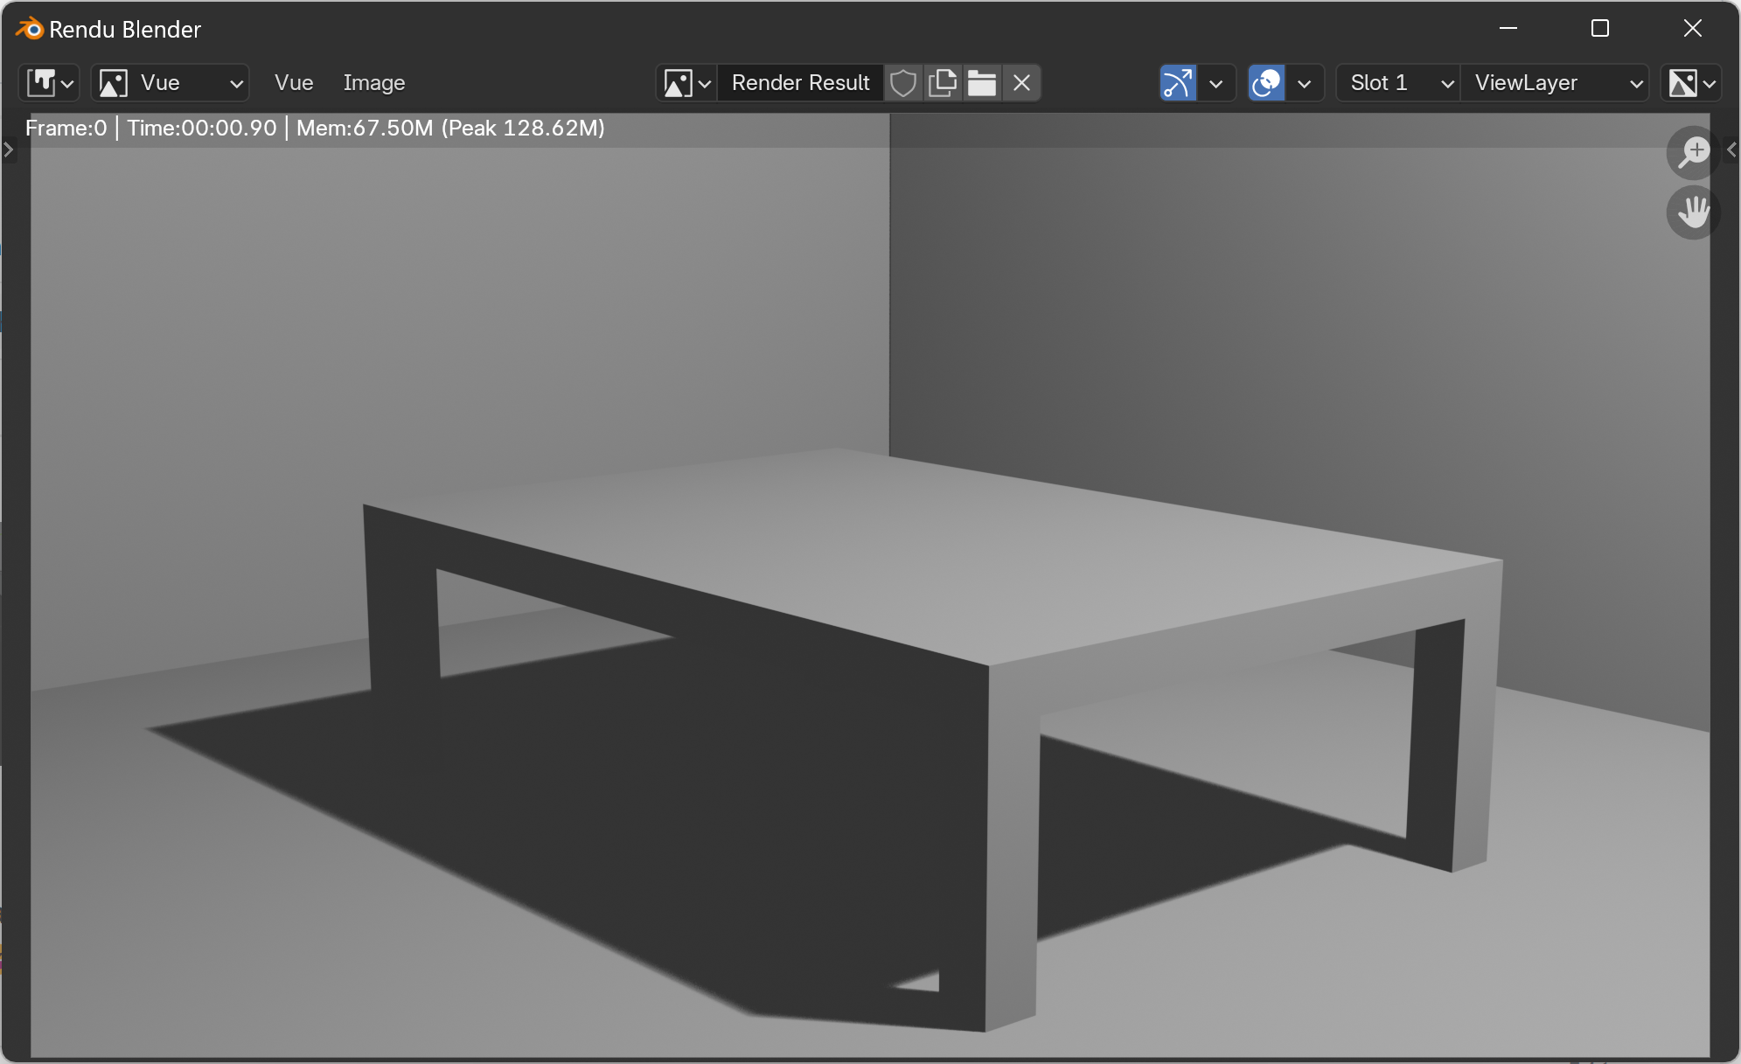Open the display channels icon dropdown
Viewport: 1741px width, 1064px height.
pos(1690,83)
